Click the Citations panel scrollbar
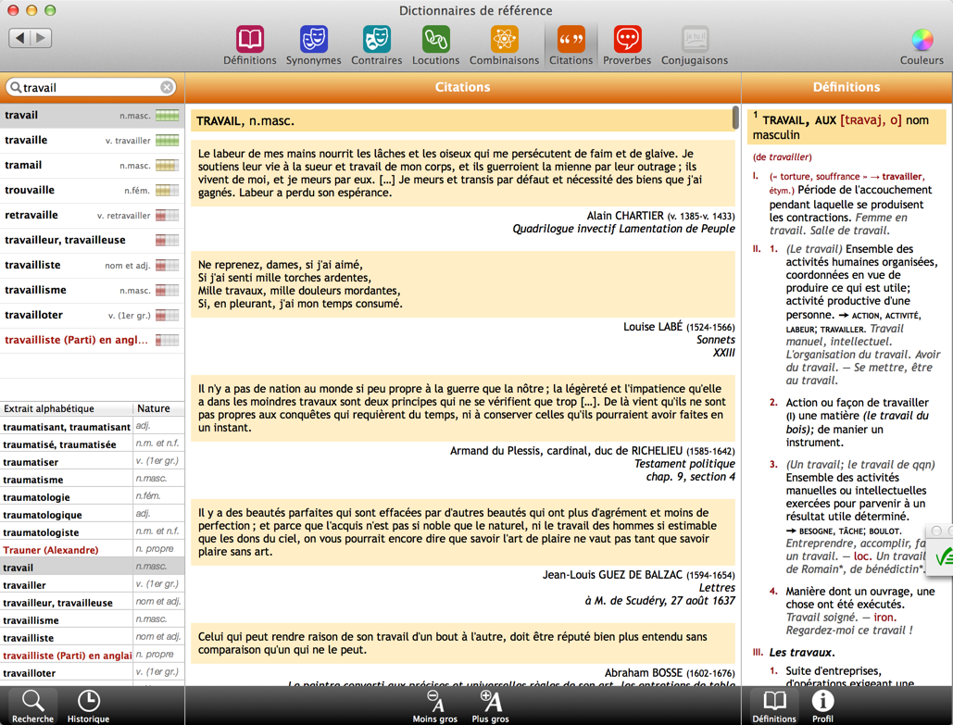Image resolution: width=953 pixels, height=725 pixels. click(735, 118)
